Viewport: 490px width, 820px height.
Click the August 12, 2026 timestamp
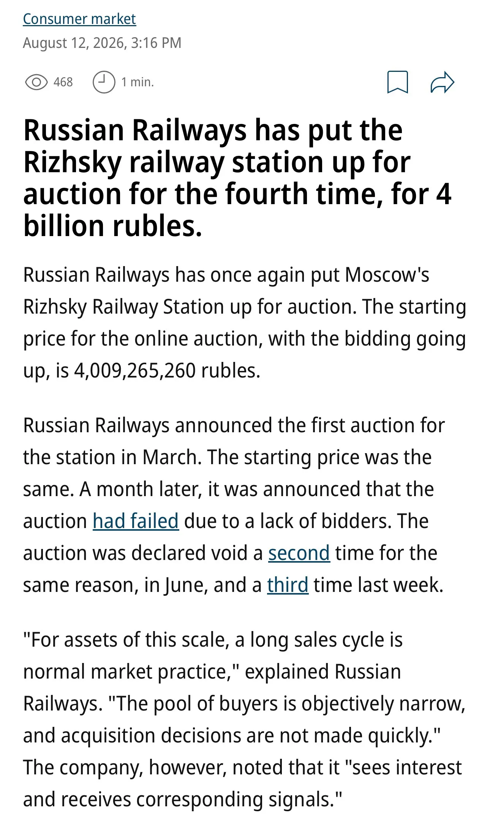tap(102, 43)
